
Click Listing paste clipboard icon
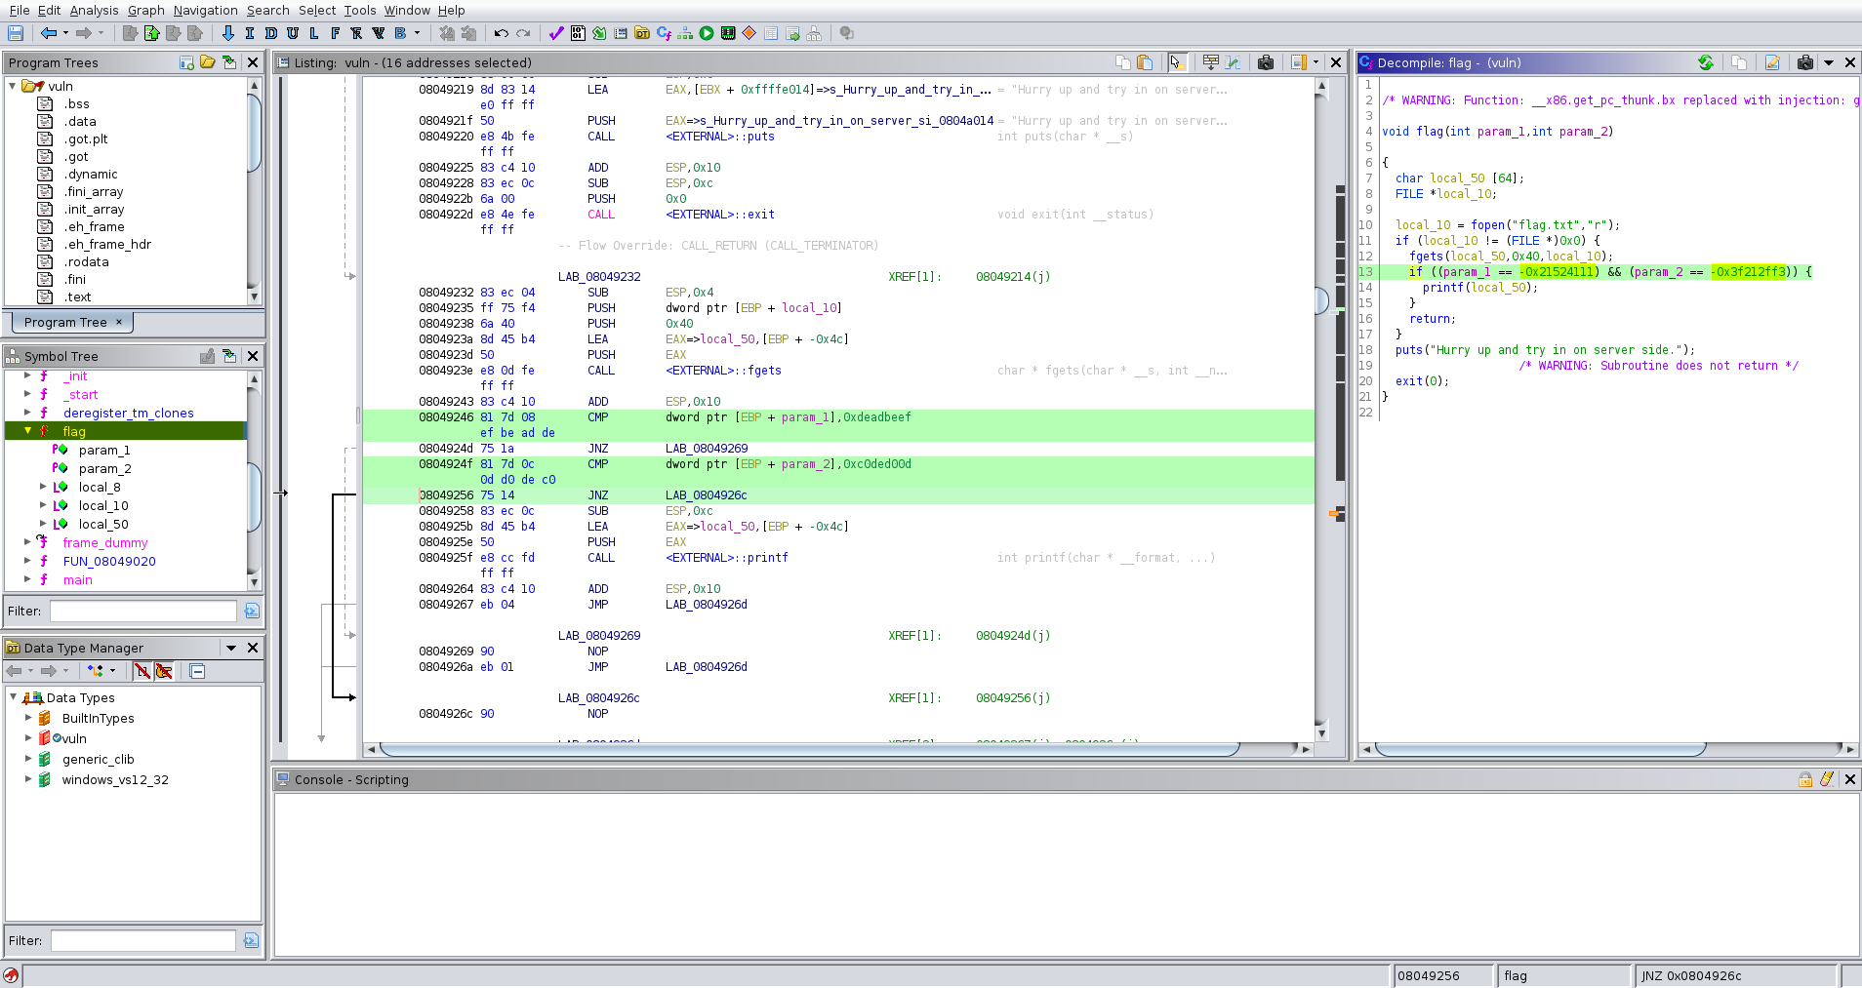click(x=1145, y=62)
